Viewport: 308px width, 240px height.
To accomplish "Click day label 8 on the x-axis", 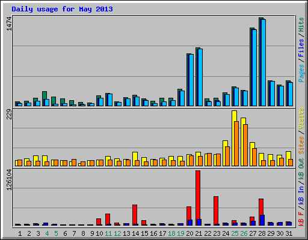I will (x=83, y=233).
